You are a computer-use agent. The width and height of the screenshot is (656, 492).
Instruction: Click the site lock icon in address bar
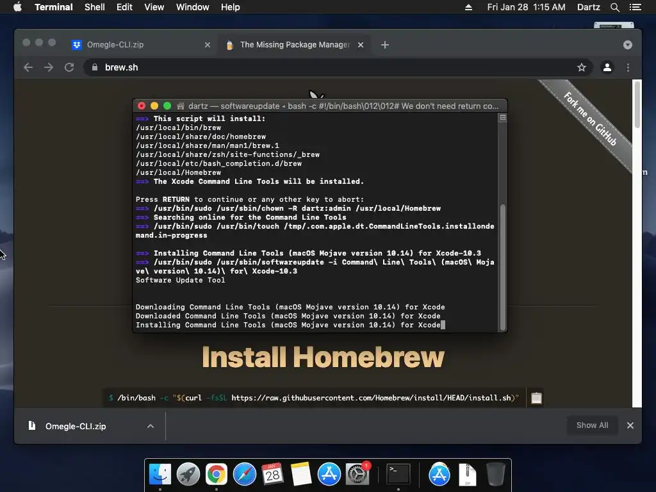point(95,67)
